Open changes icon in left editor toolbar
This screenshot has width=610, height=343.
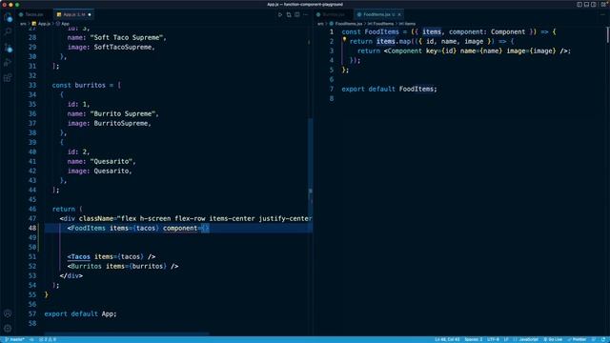coord(289,15)
